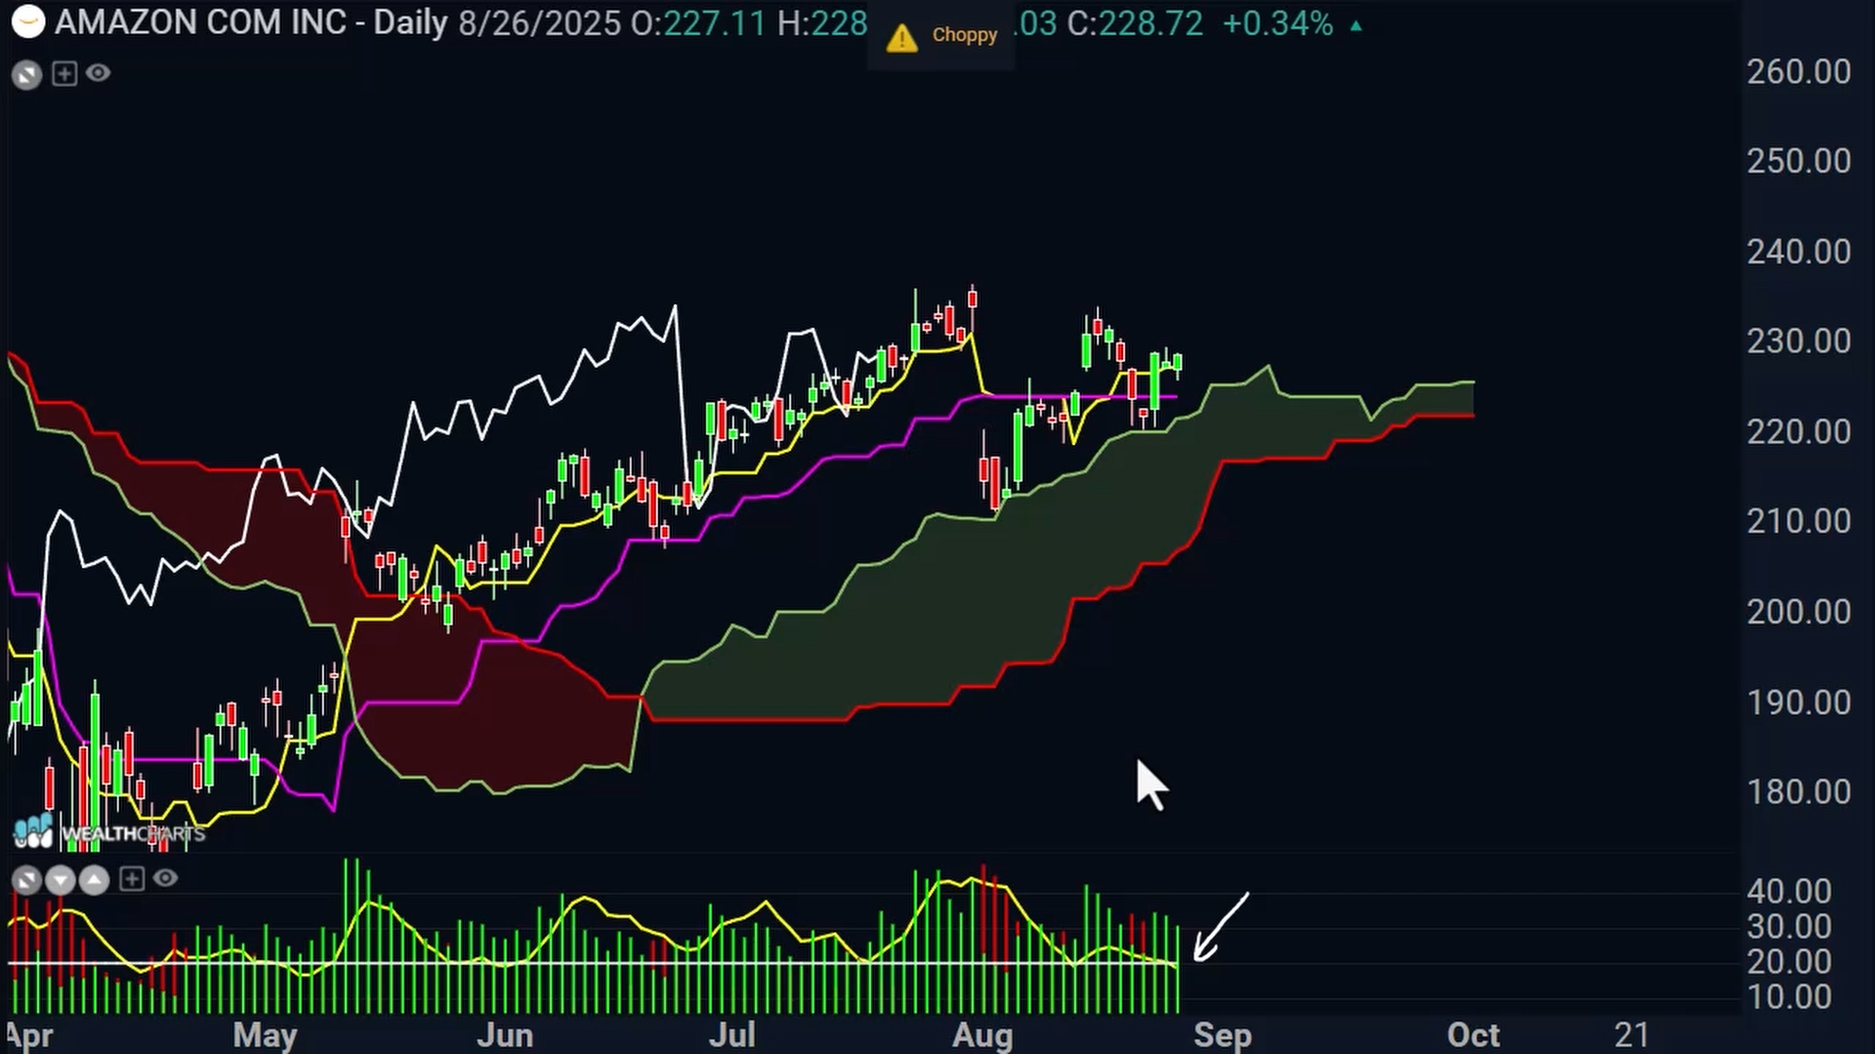Click the 30.00 indicator axis label
The image size is (1875, 1054).
pos(1789,926)
